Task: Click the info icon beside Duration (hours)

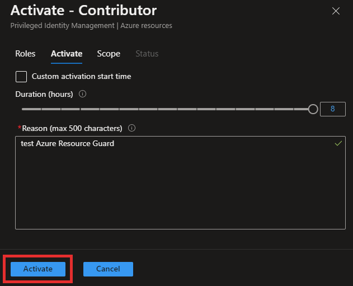Action: point(82,93)
